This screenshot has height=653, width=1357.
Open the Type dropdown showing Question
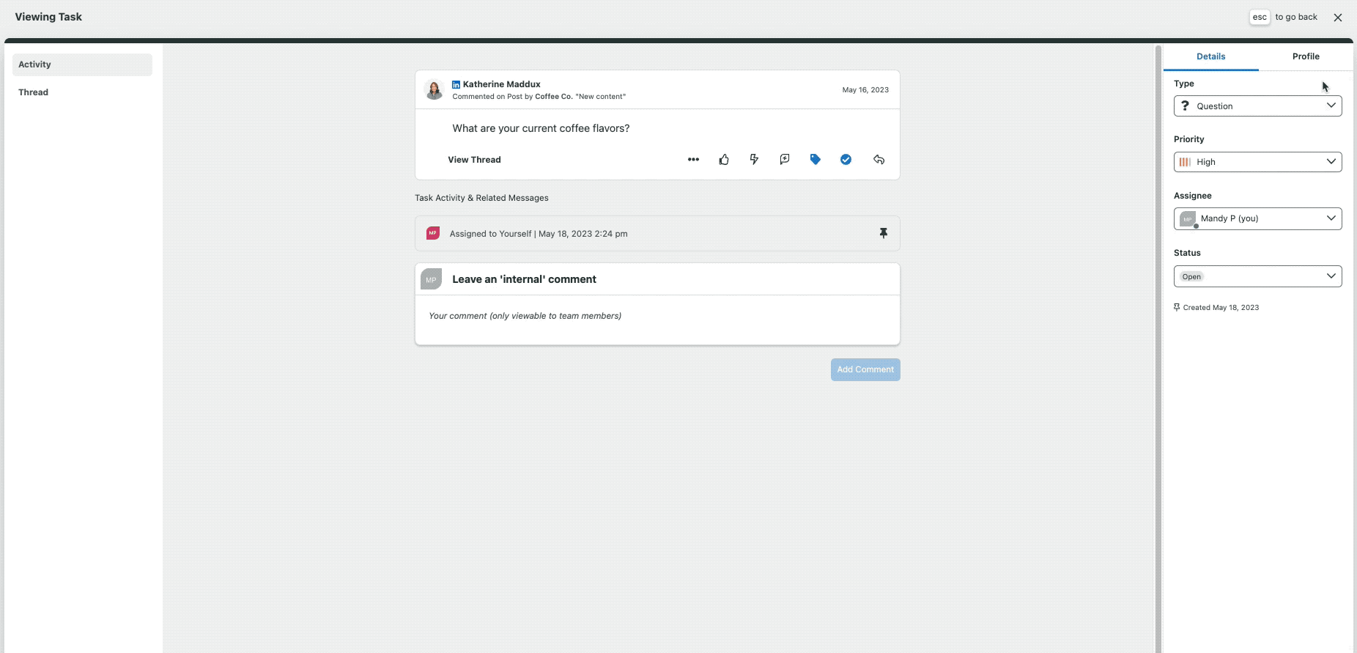(1258, 106)
